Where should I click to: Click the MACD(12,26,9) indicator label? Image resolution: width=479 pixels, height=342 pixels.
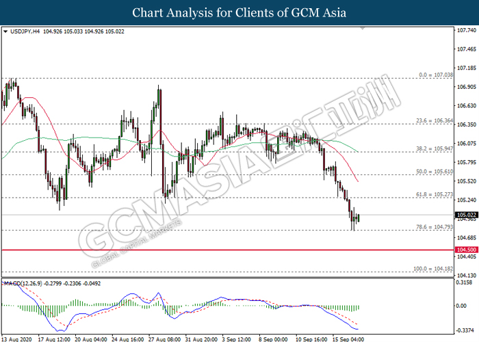tap(23, 283)
